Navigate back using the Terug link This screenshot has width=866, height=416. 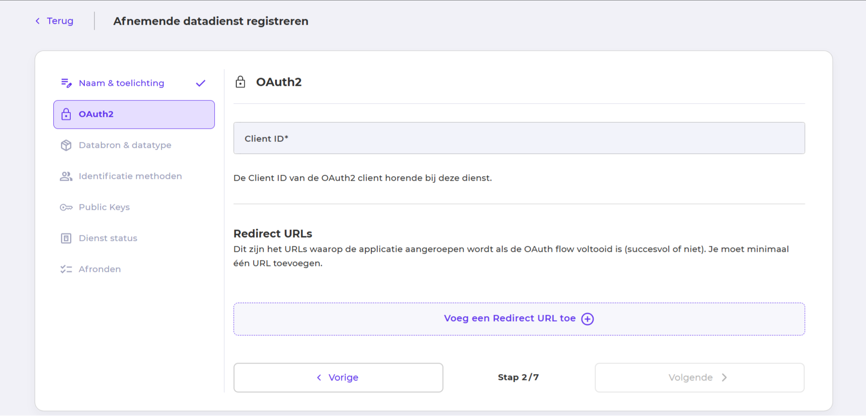click(58, 21)
